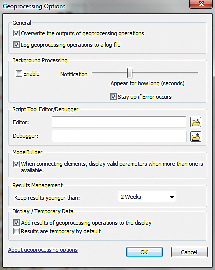Toggle Add results of geoprocessing operations to display
This screenshot has width=215, height=270.
(x=16, y=222)
